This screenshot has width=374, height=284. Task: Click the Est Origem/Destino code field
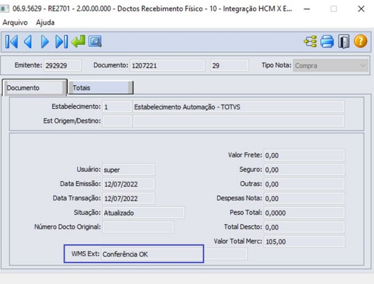(x=117, y=121)
